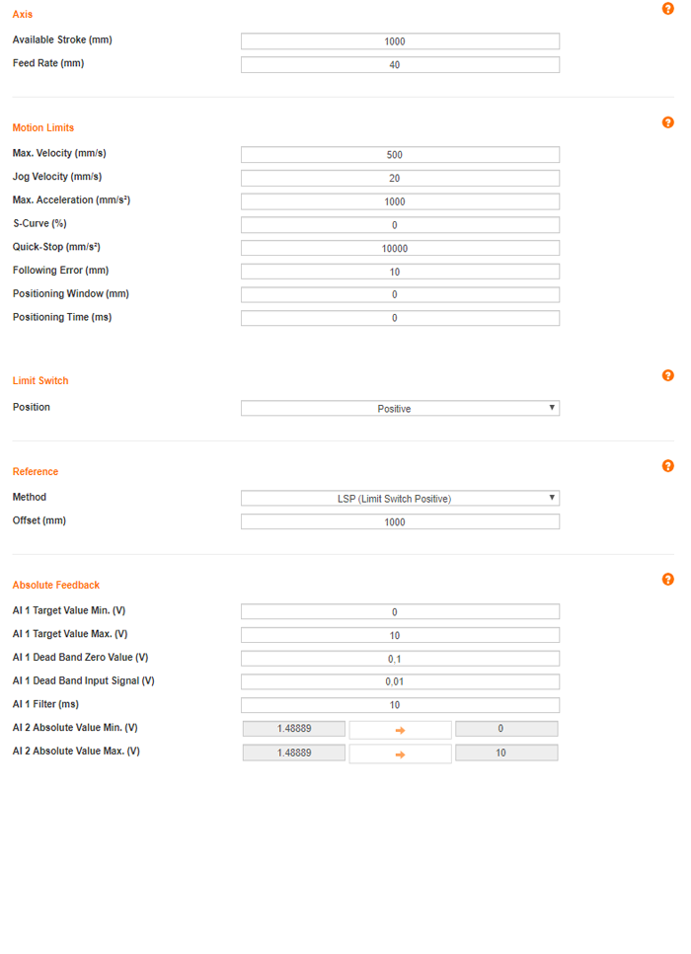This screenshot has width=691, height=954.
Task: Open help for the Axis section
Action: (668, 9)
